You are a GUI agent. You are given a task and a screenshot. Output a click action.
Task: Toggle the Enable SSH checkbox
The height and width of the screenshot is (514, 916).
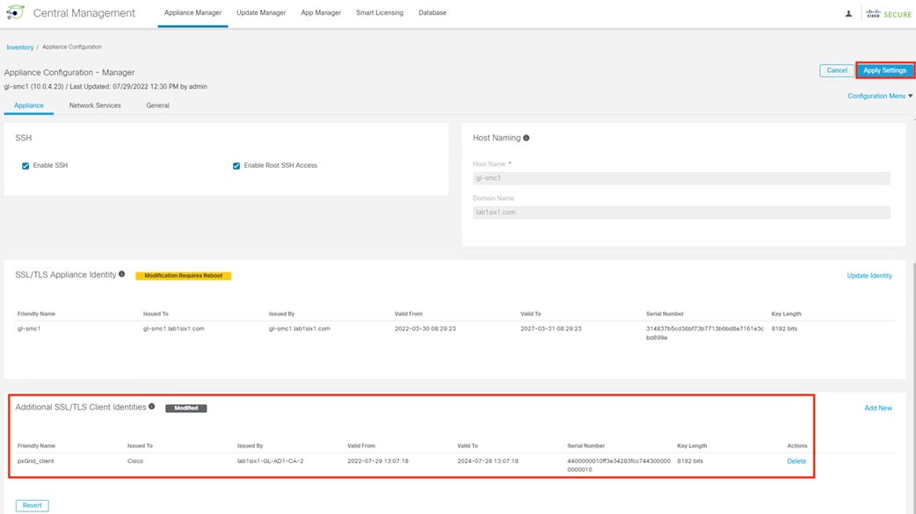[x=25, y=166]
